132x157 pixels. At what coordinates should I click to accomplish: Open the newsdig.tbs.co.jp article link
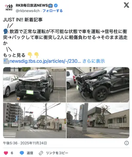(45, 61)
